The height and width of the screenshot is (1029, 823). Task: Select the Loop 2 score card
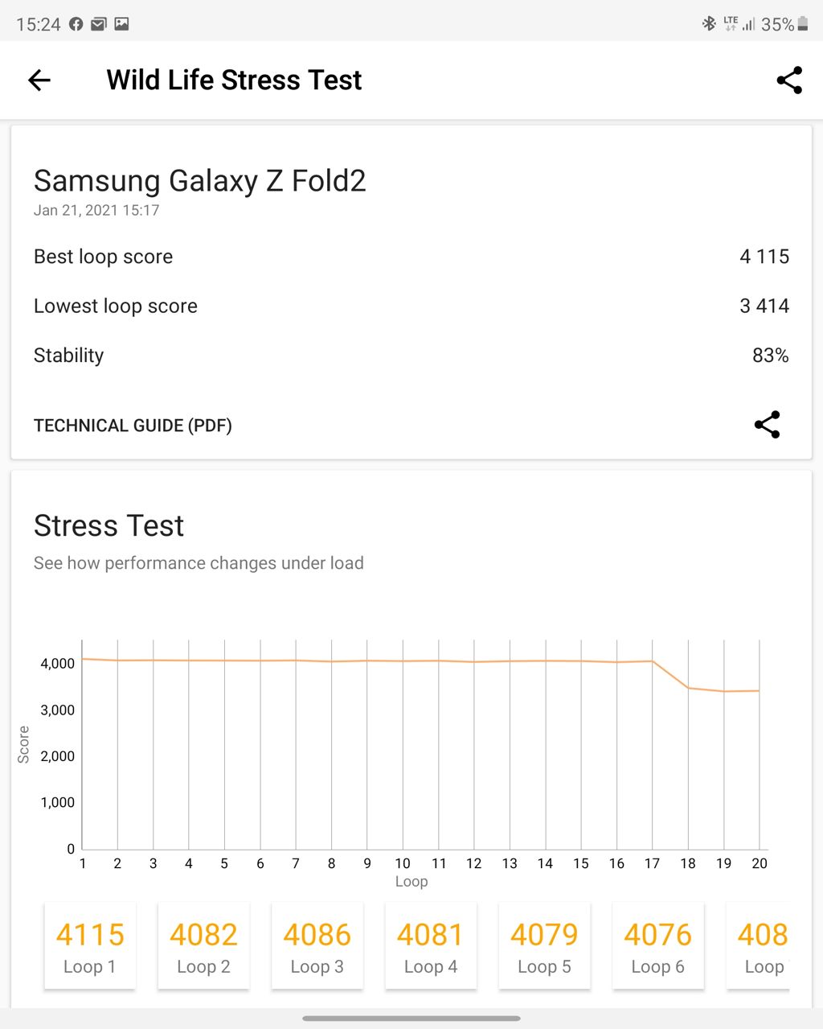[203, 945]
